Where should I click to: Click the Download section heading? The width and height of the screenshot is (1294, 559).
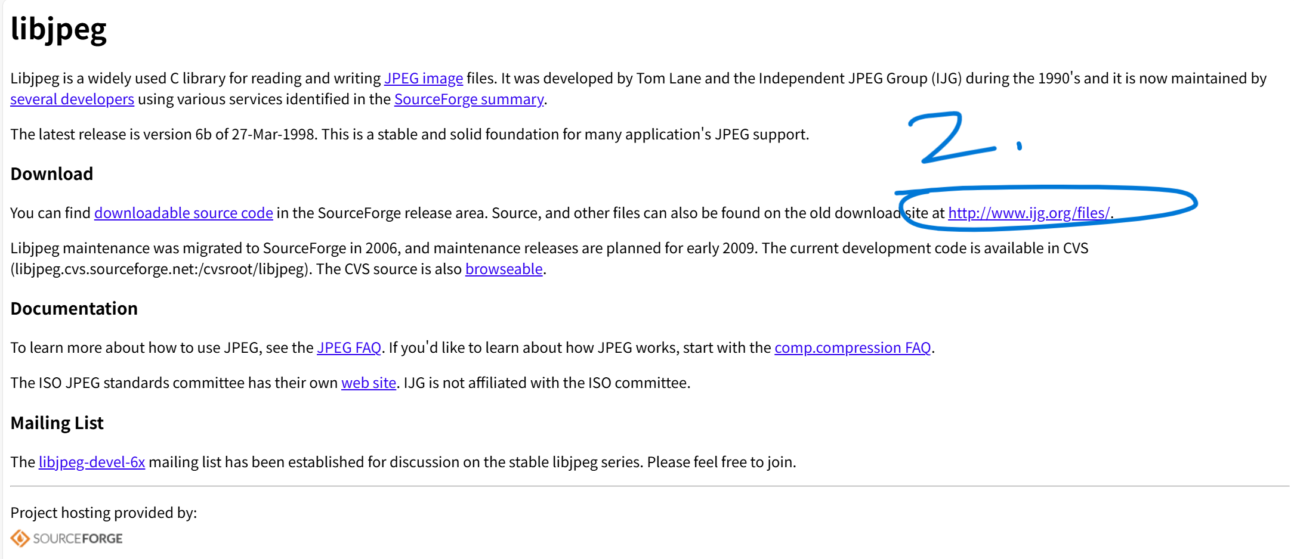coord(52,174)
